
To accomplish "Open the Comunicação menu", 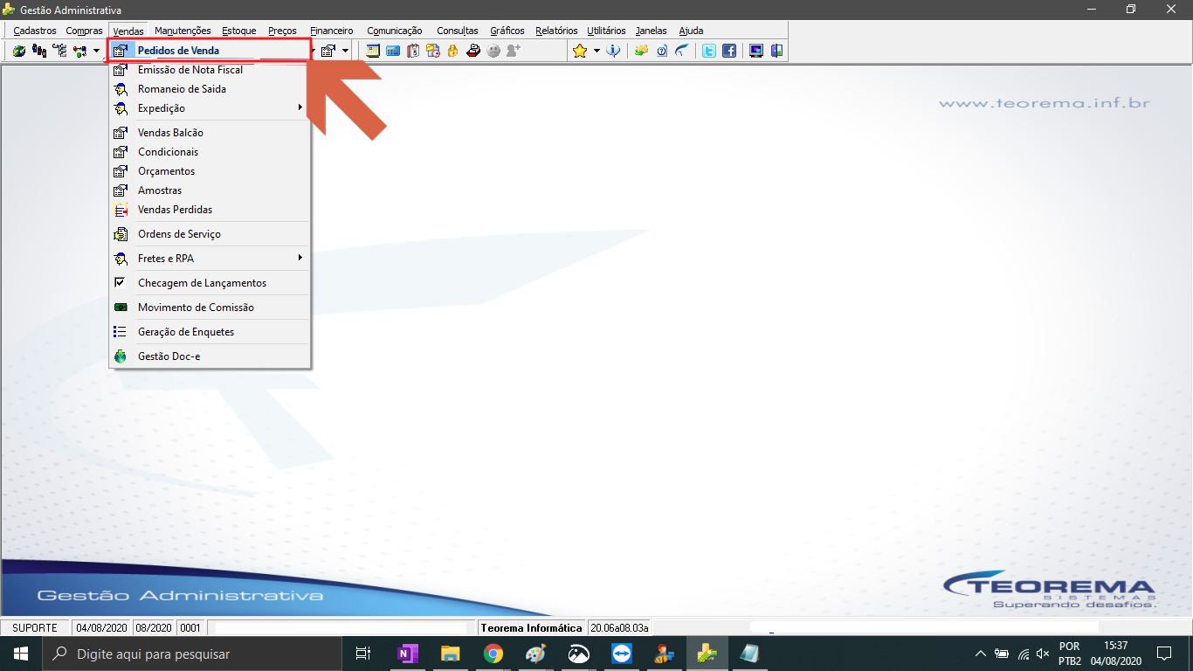I will click(395, 31).
